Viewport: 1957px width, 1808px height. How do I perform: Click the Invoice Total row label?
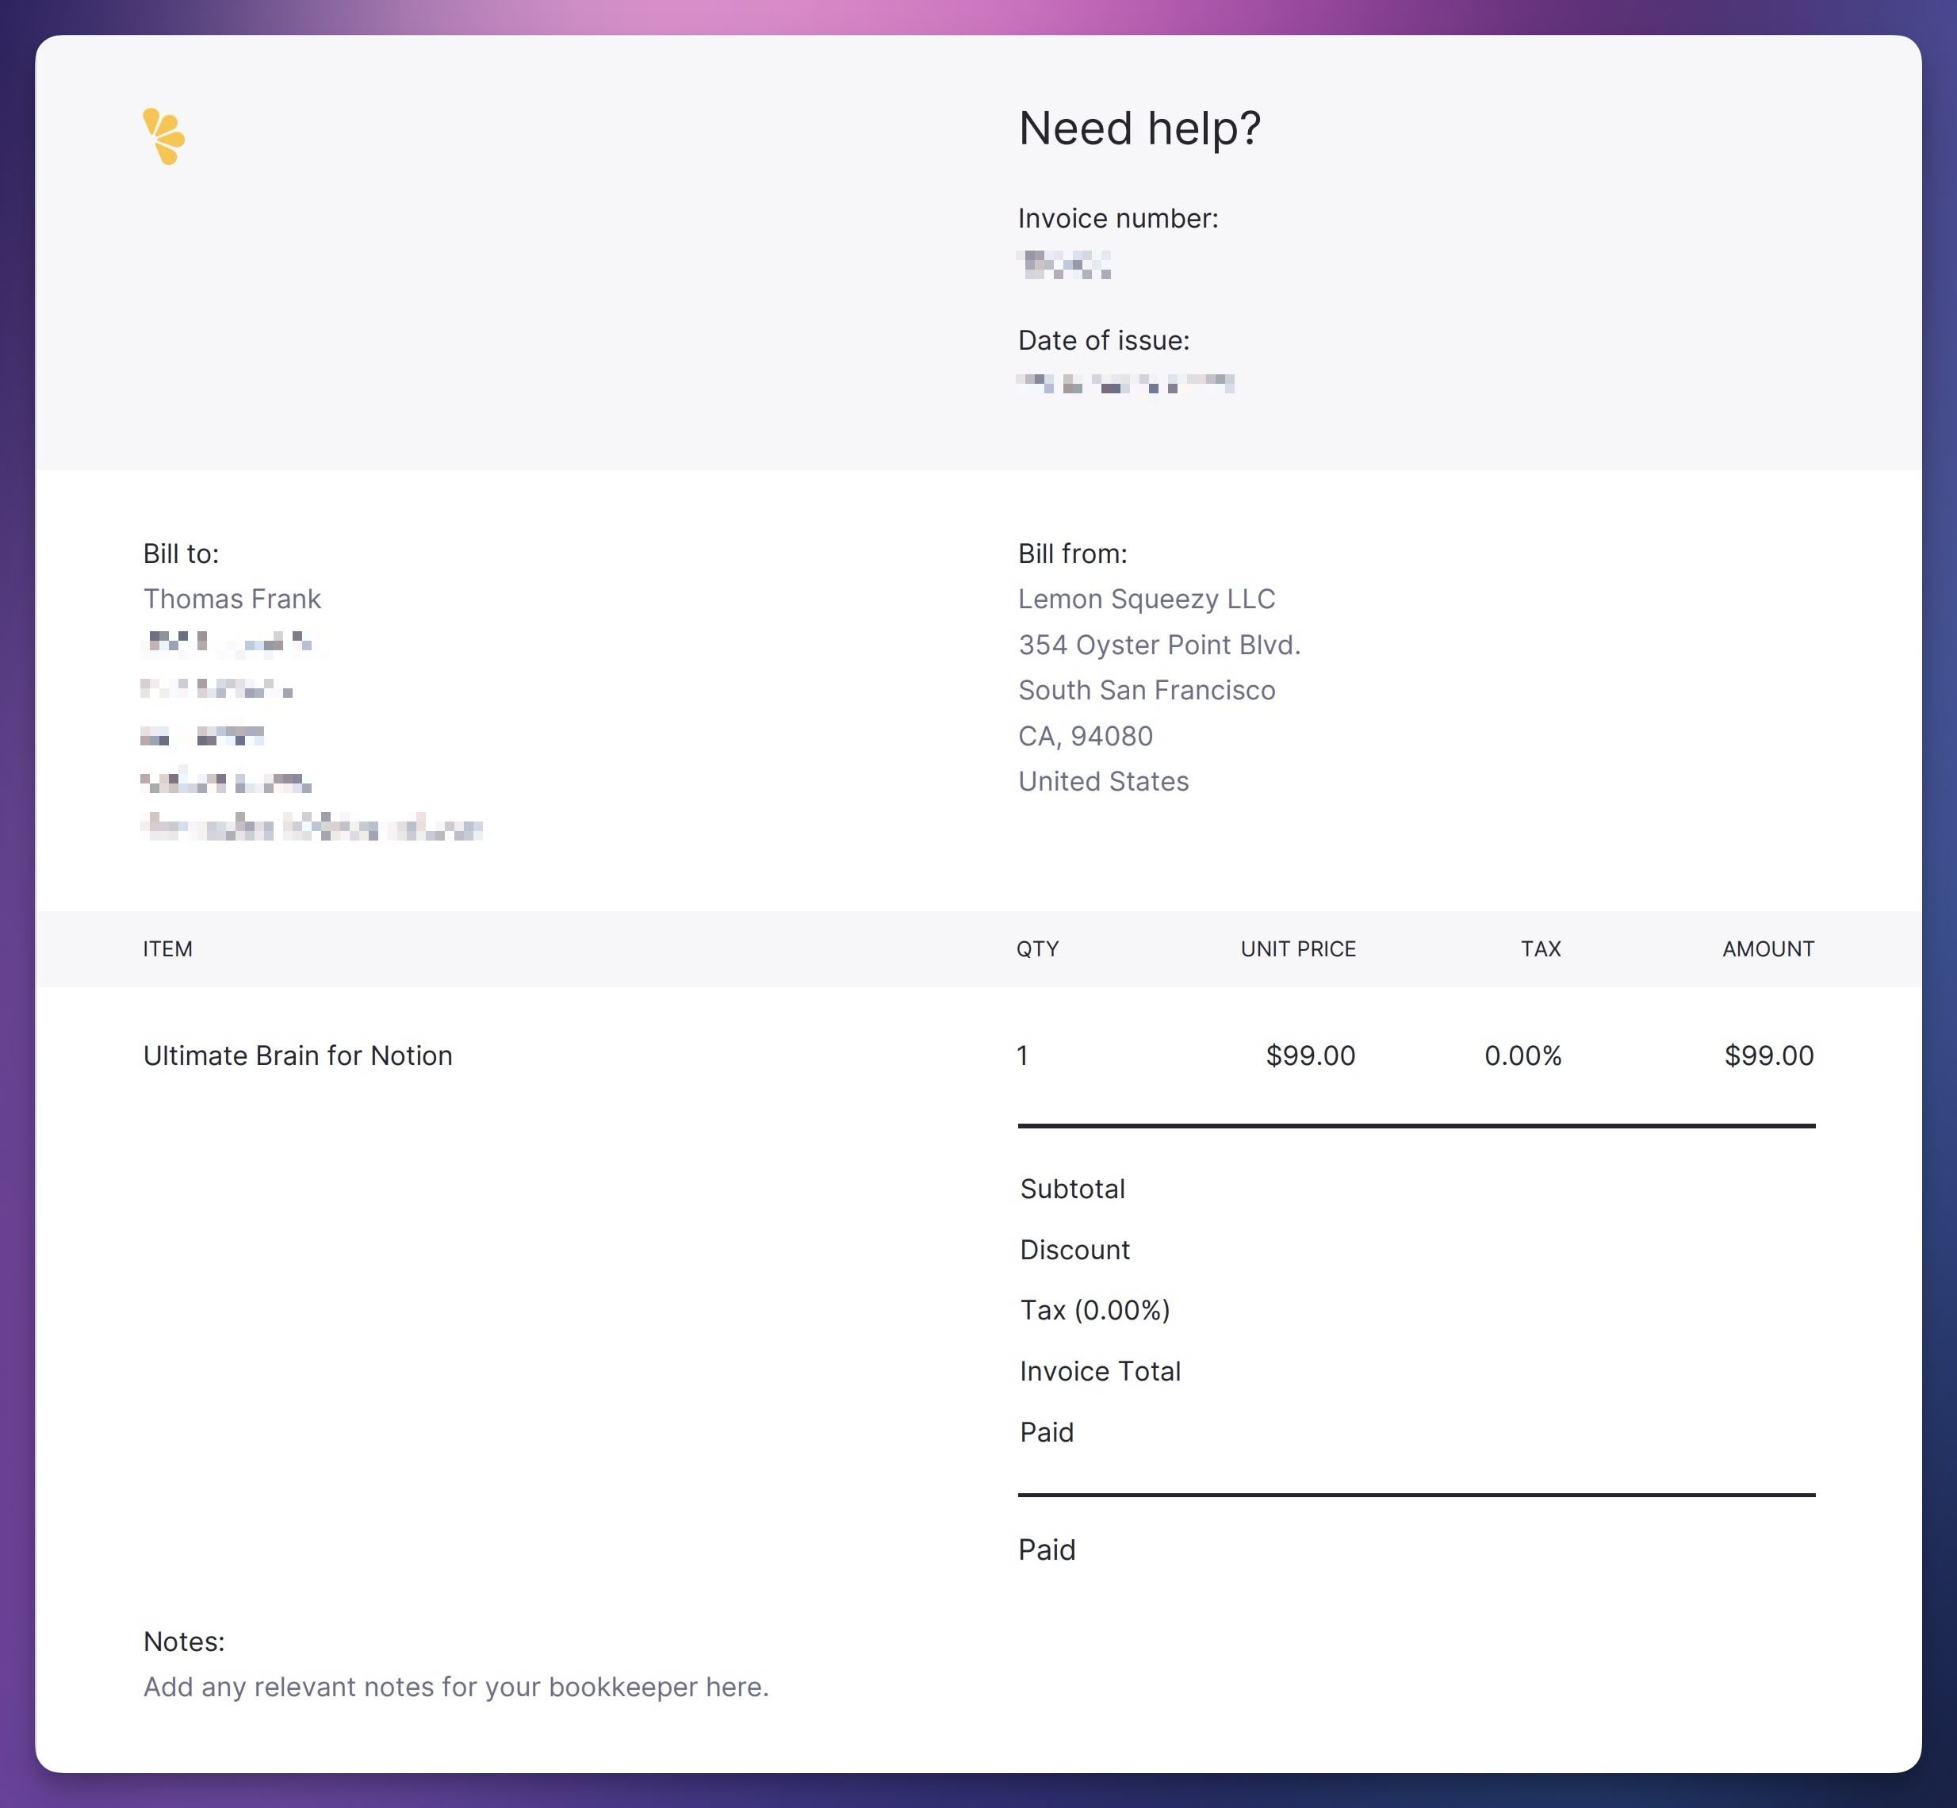tap(1100, 1371)
